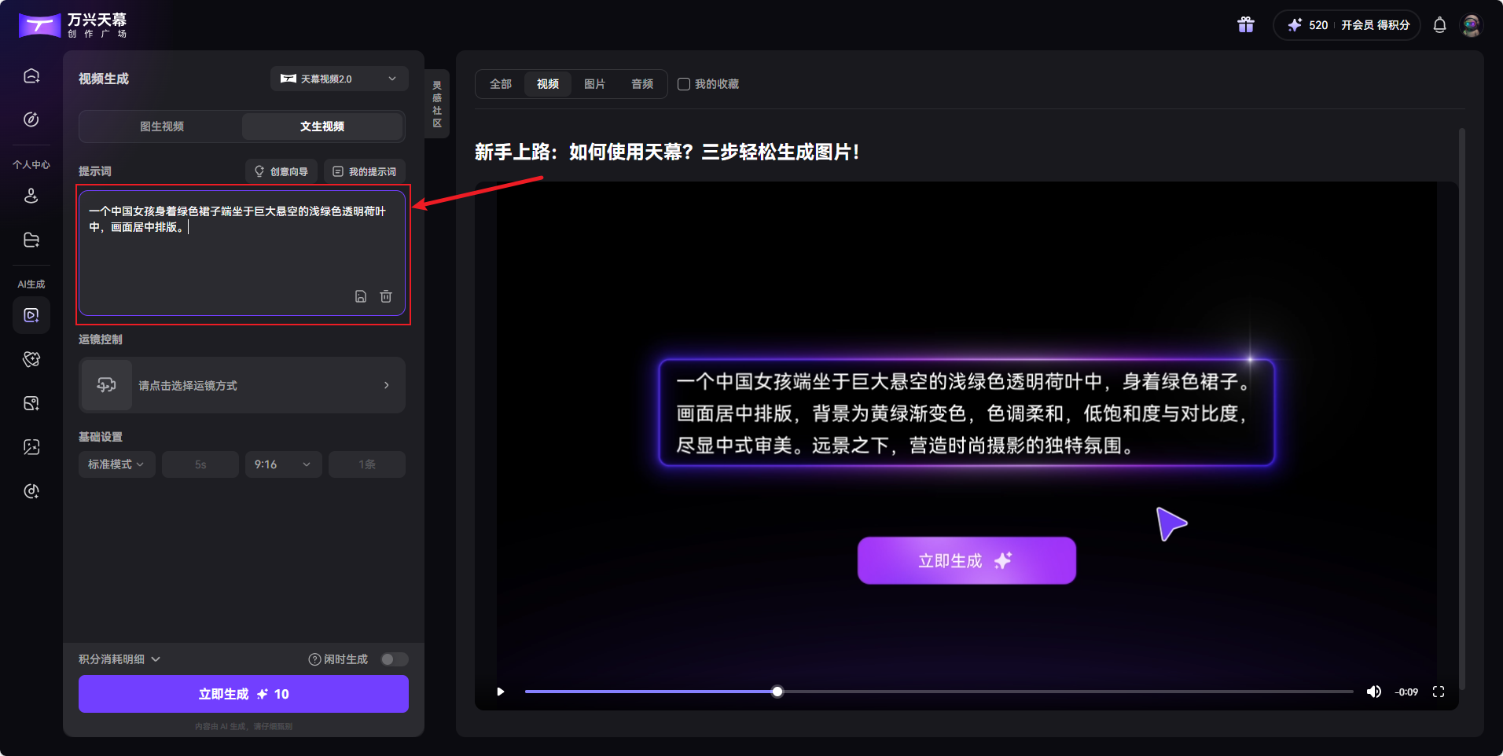Select the 全部 filter tab

coord(501,84)
